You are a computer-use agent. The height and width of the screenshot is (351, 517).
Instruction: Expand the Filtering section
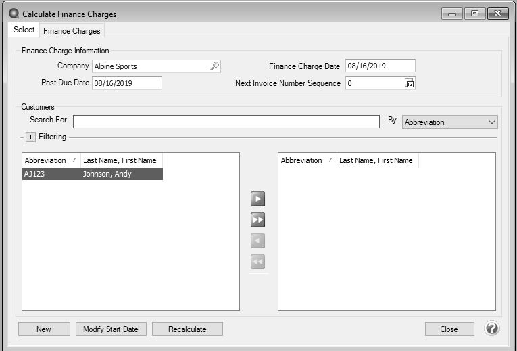coord(30,137)
